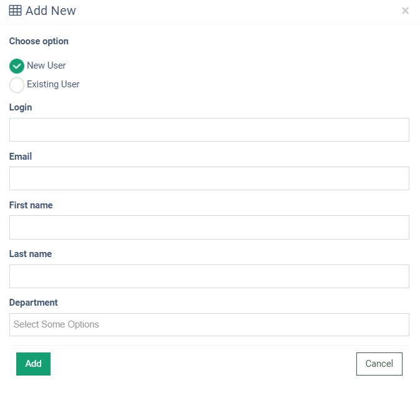
Task: Focus the First name text field
Action: [x=209, y=227]
